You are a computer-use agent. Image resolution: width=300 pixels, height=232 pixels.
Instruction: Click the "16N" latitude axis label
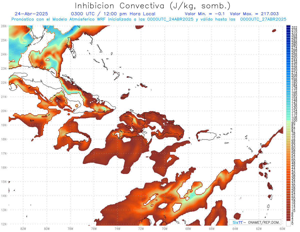3,167
